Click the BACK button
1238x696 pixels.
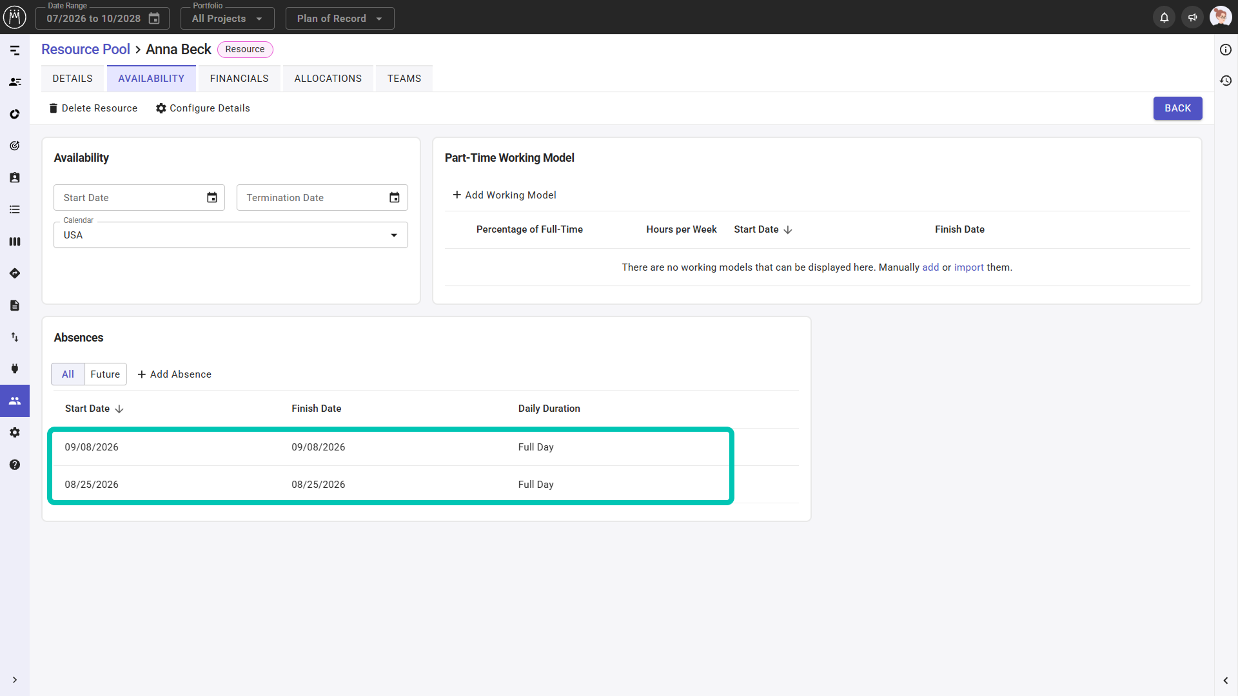(1177, 108)
